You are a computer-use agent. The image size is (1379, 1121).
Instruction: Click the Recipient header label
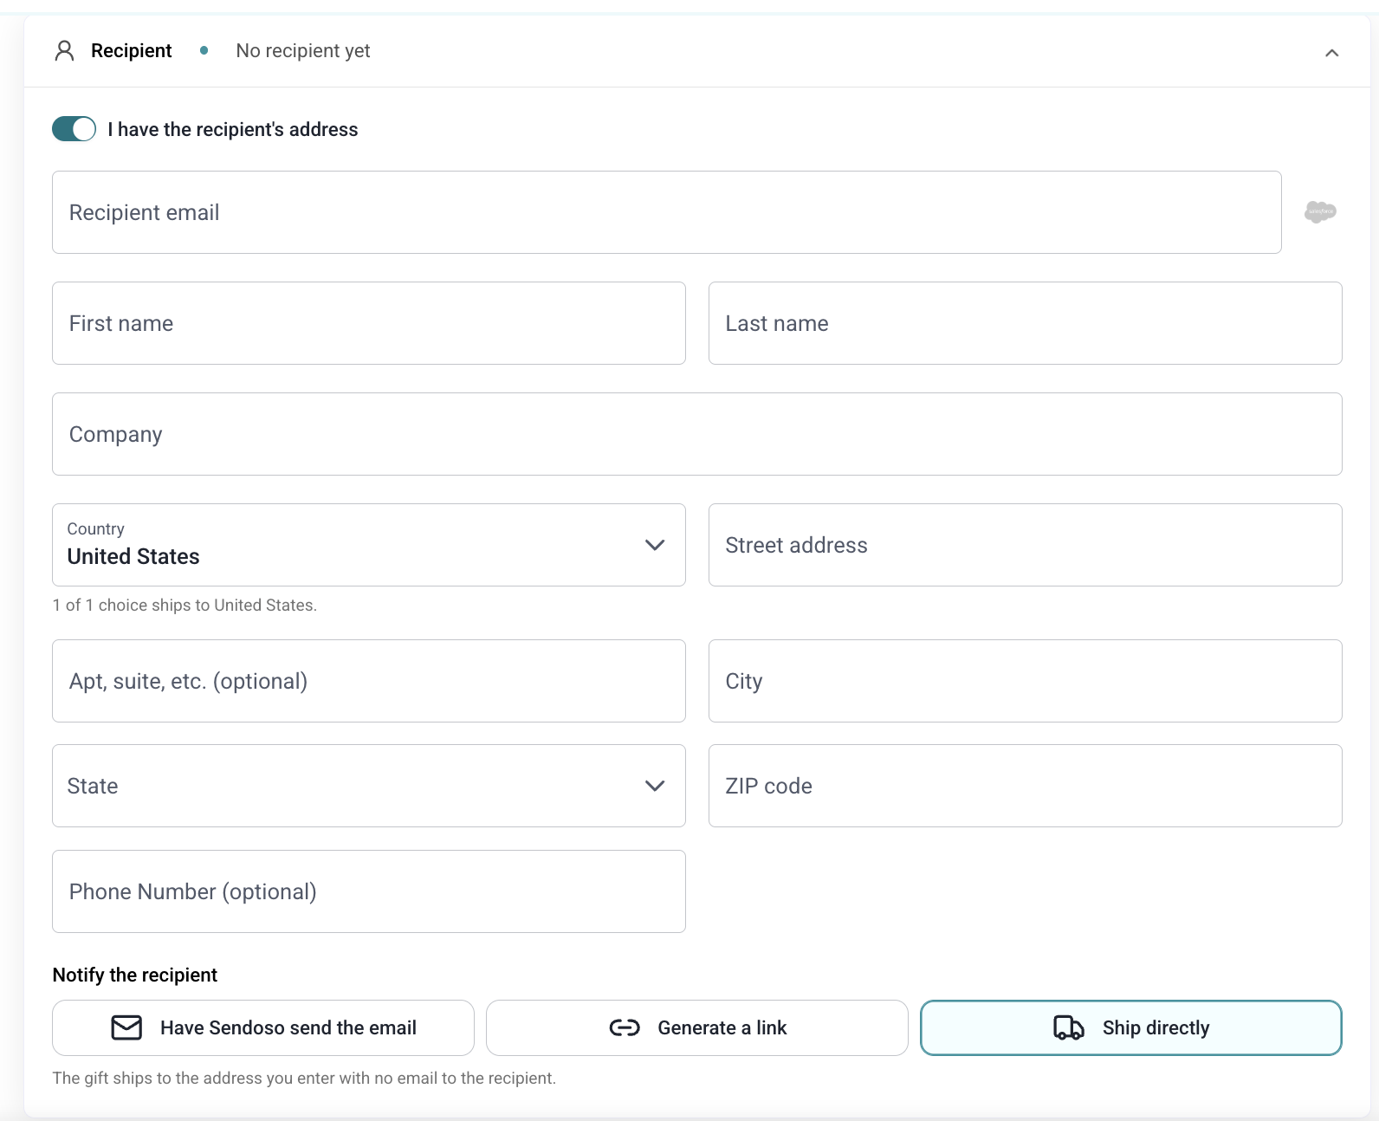coord(132,51)
